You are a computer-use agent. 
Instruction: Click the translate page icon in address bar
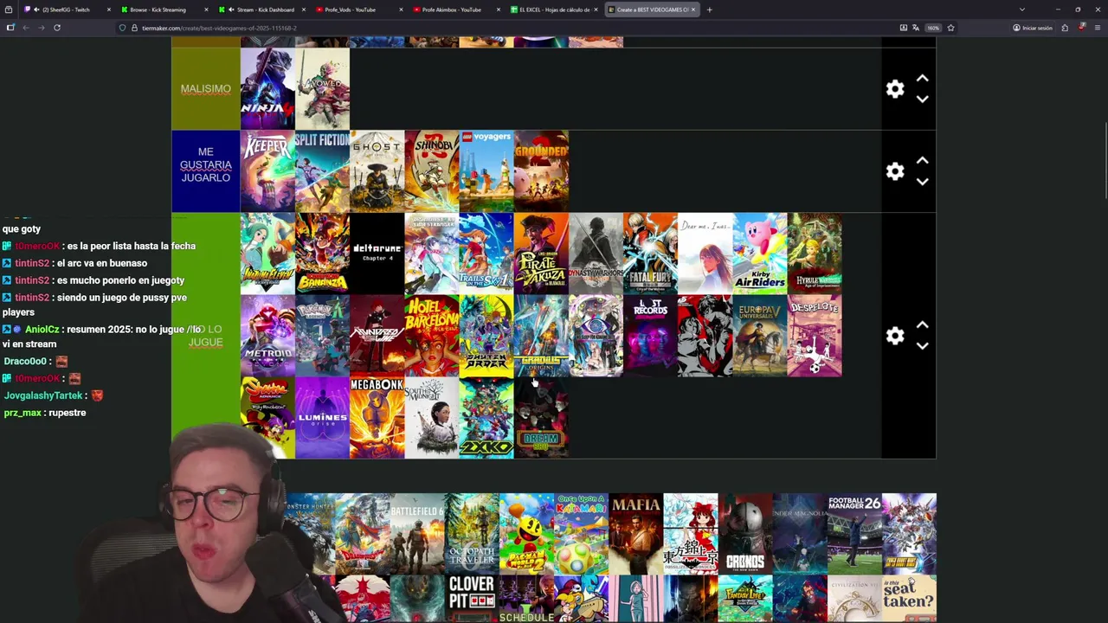pos(916,28)
